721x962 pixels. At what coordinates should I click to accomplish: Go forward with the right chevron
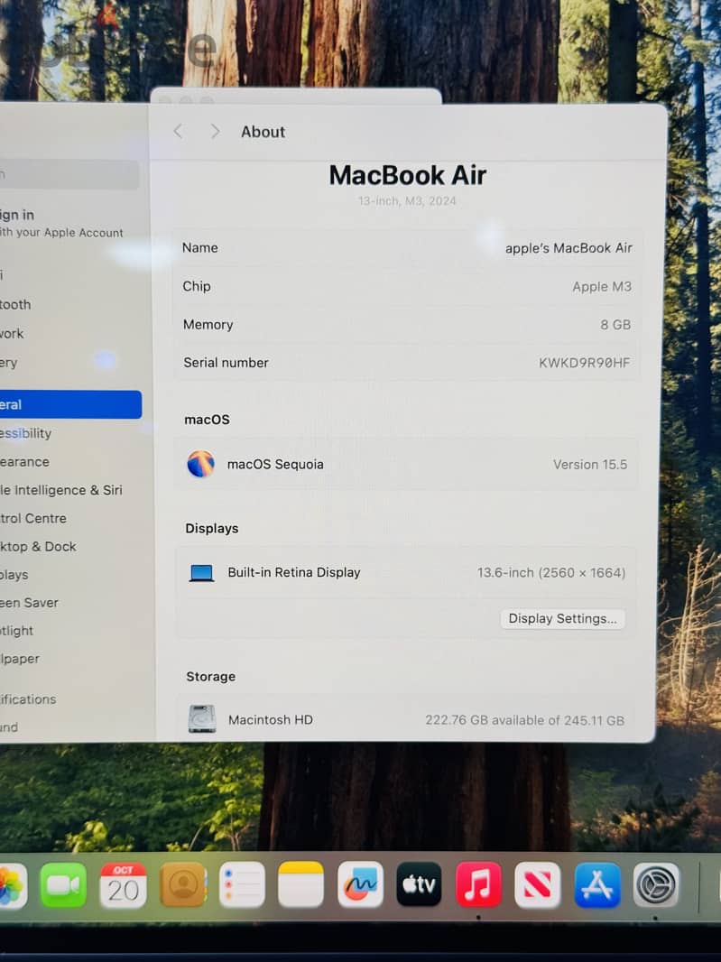point(215,131)
